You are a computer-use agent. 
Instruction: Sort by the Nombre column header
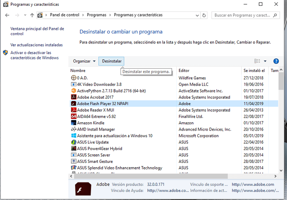[78, 70]
